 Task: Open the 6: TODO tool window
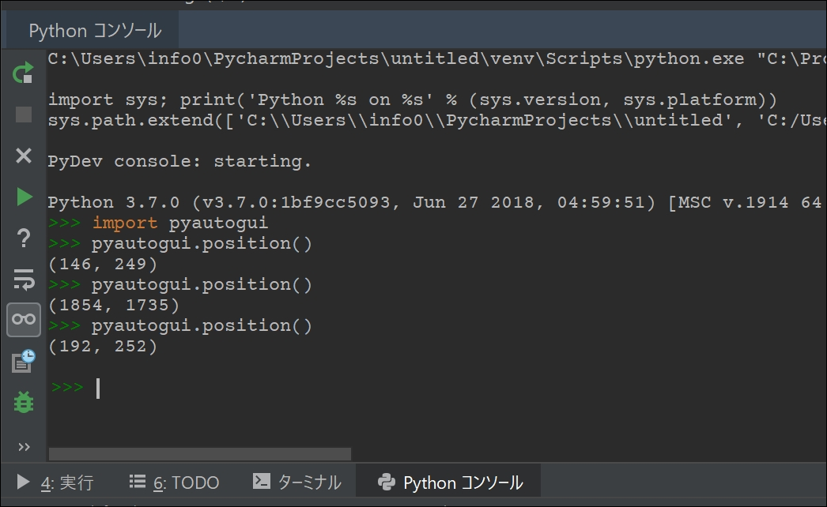(174, 483)
